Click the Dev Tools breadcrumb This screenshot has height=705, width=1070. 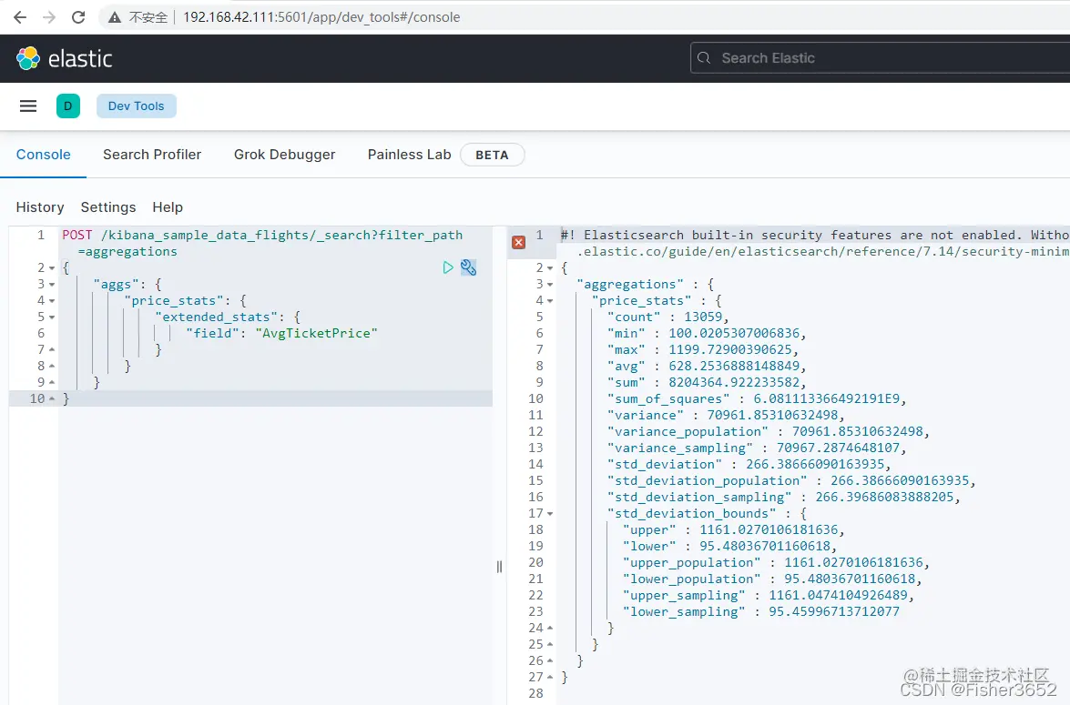point(137,106)
